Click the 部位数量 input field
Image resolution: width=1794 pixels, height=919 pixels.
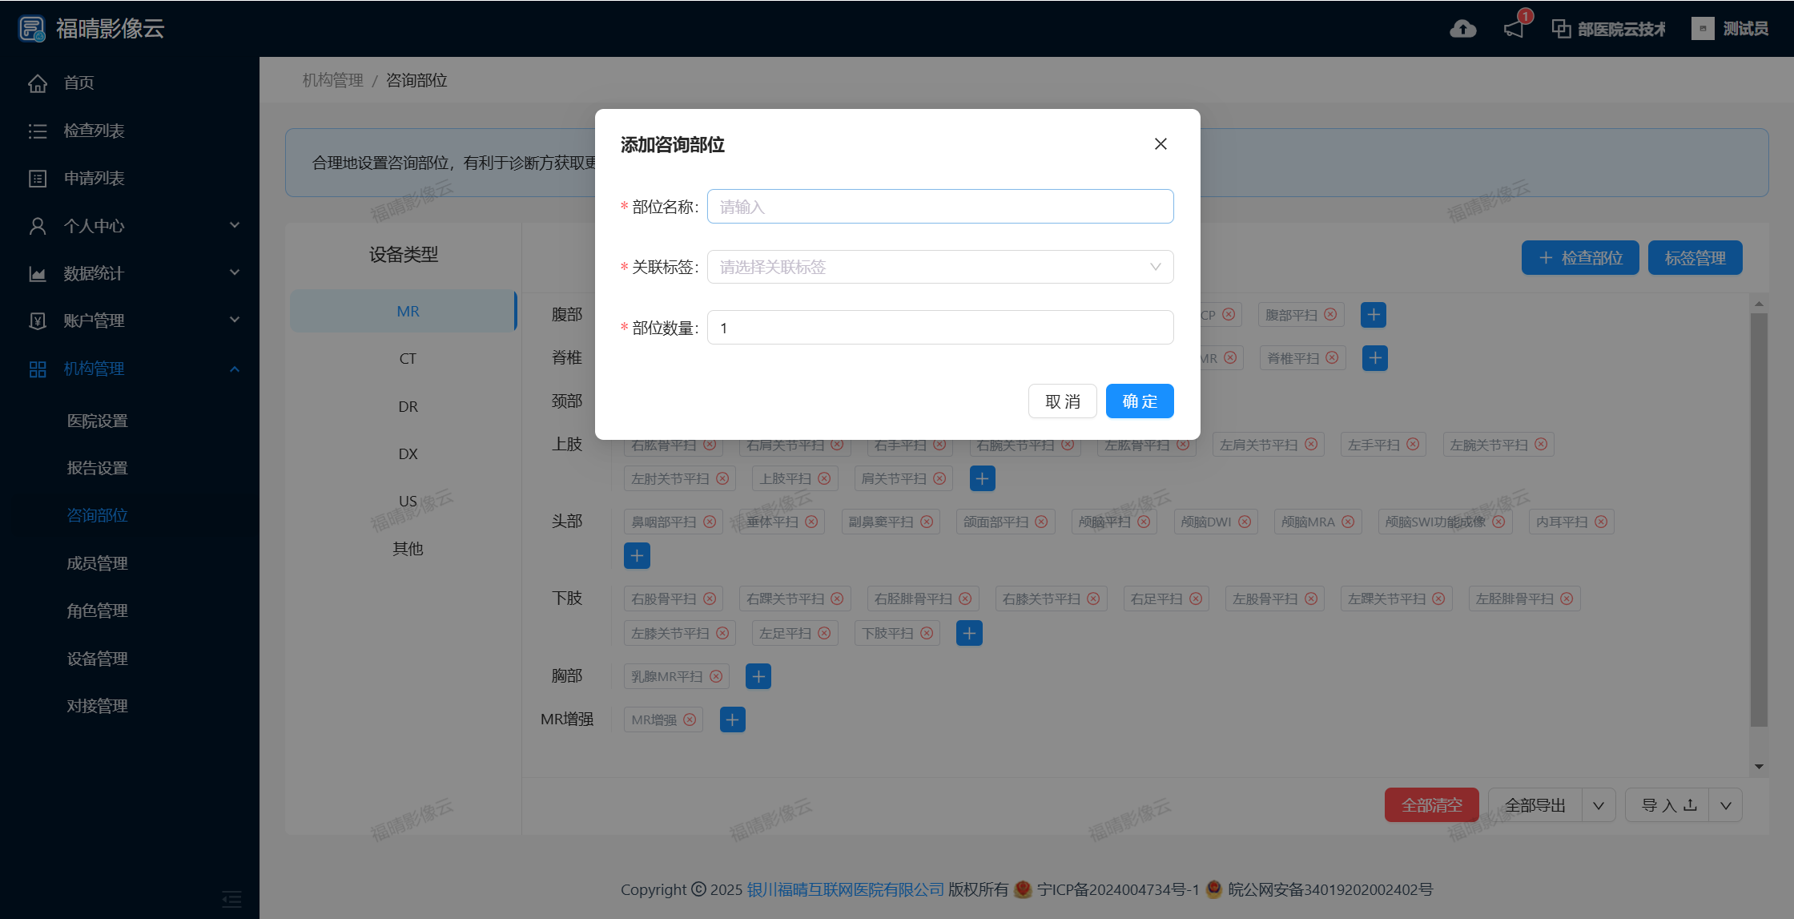[x=939, y=328]
